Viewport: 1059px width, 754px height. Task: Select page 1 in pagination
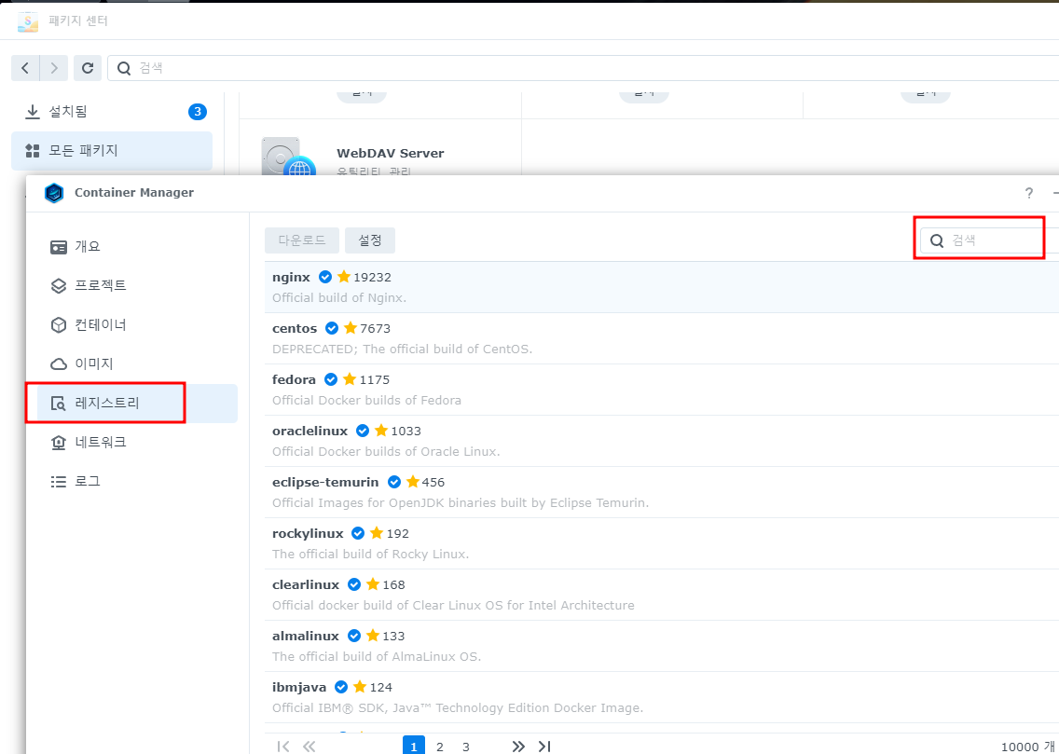tap(414, 746)
